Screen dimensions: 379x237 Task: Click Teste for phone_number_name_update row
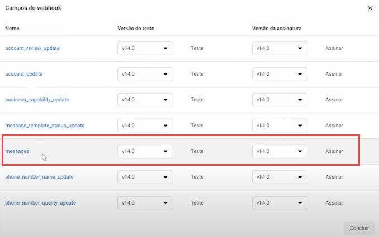point(197,177)
